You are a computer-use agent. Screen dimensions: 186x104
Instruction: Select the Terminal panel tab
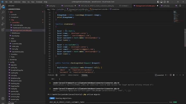coord(85,75)
